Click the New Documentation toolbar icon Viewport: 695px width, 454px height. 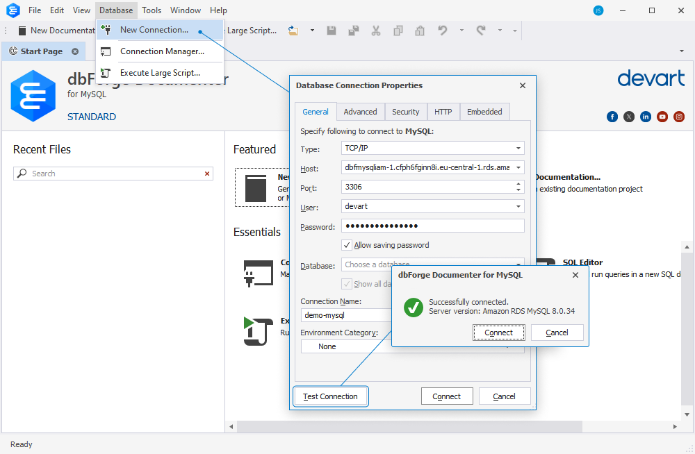pos(22,31)
